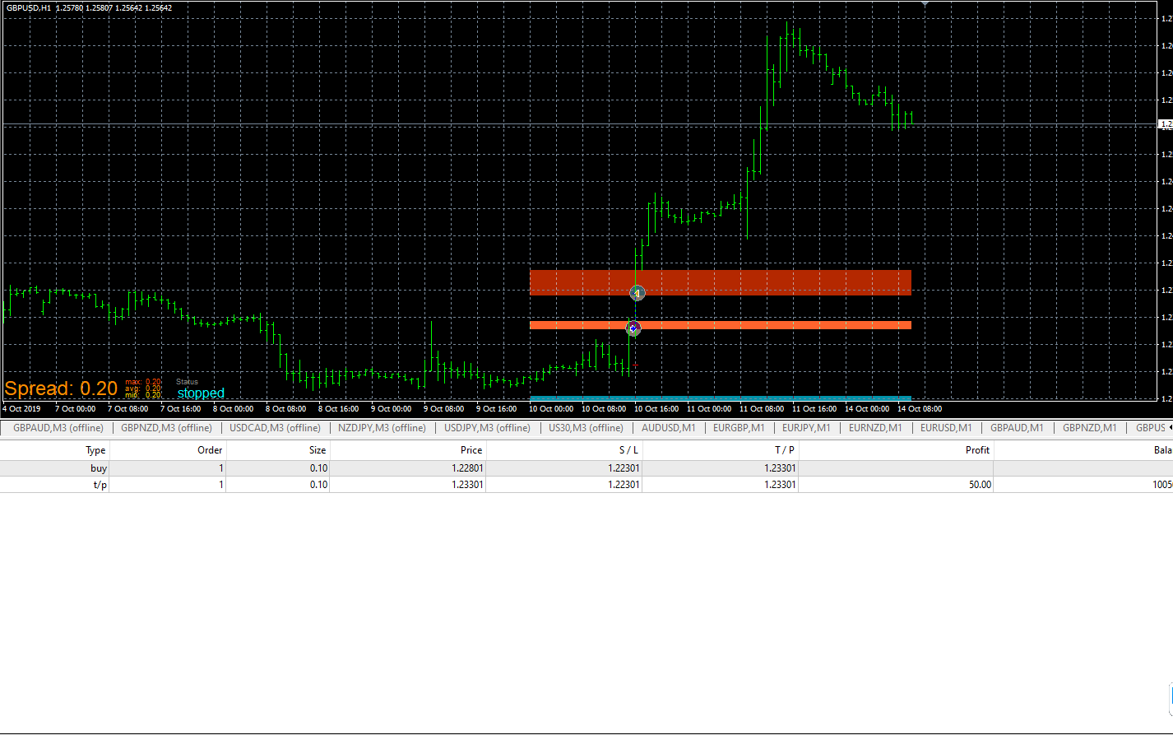Click the Bala column header
The height and width of the screenshot is (735, 1173).
pyautogui.click(x=1083, y=450)
